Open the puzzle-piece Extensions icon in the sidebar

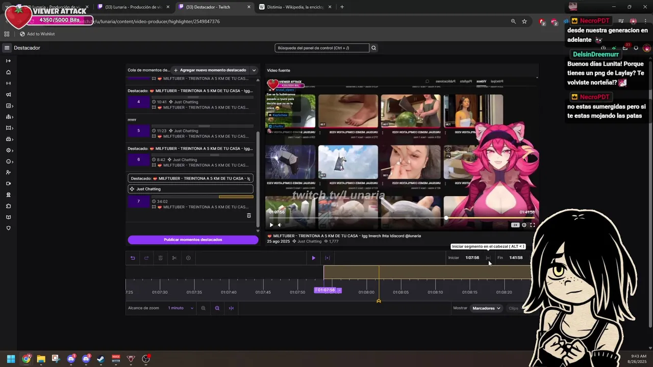pyautogui.click(x=8, y=206)
